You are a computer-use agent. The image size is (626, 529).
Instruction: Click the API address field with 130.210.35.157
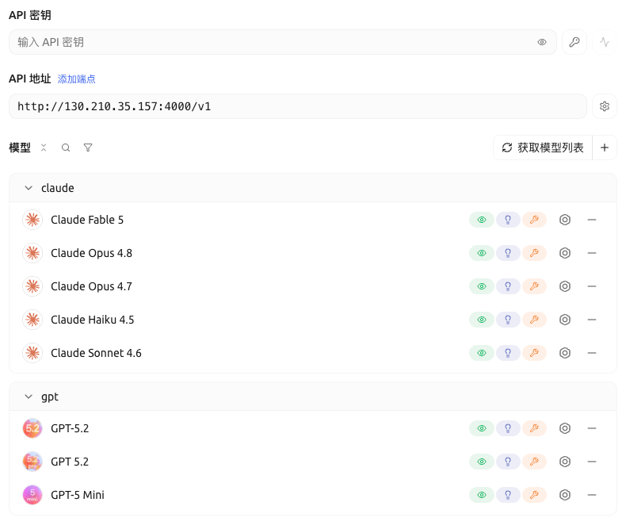click(x=298, y=106)
